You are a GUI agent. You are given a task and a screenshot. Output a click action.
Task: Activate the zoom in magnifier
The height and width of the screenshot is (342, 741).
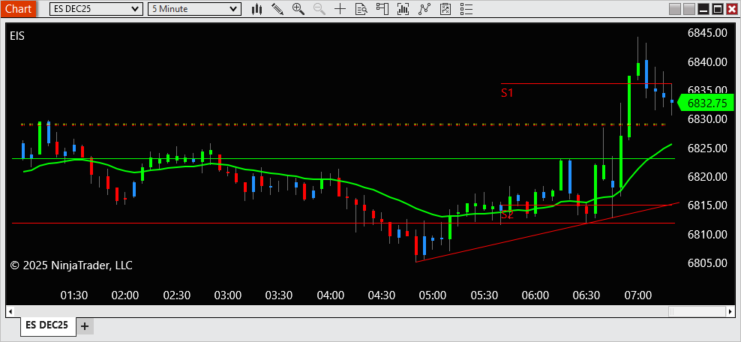pos(298,8)
